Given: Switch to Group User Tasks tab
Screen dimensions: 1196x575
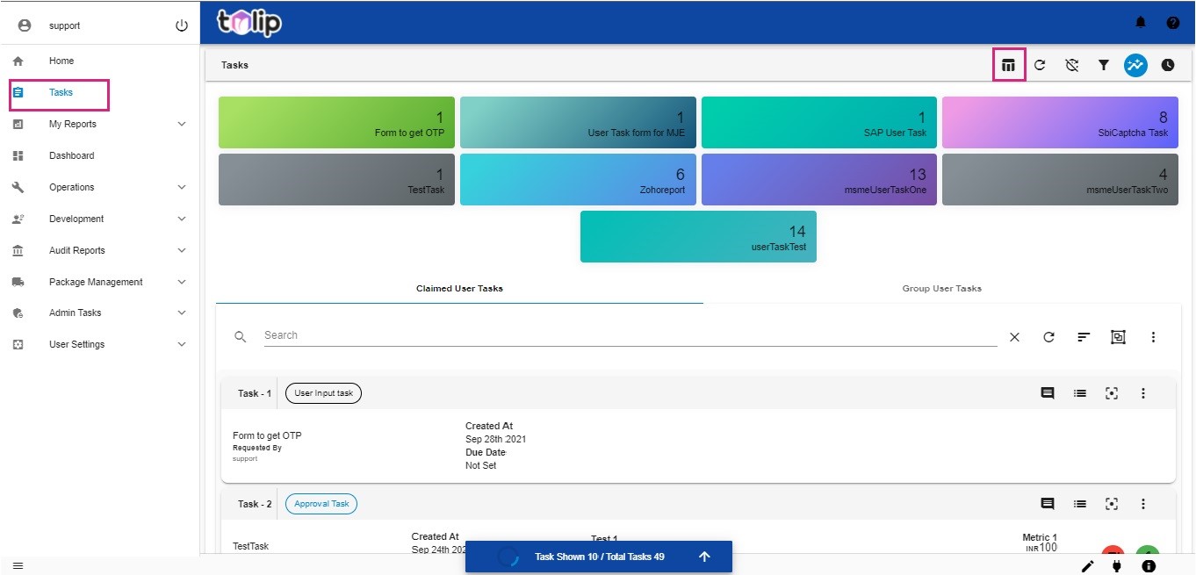Looking at the screenshot, I should pos(942,288).
